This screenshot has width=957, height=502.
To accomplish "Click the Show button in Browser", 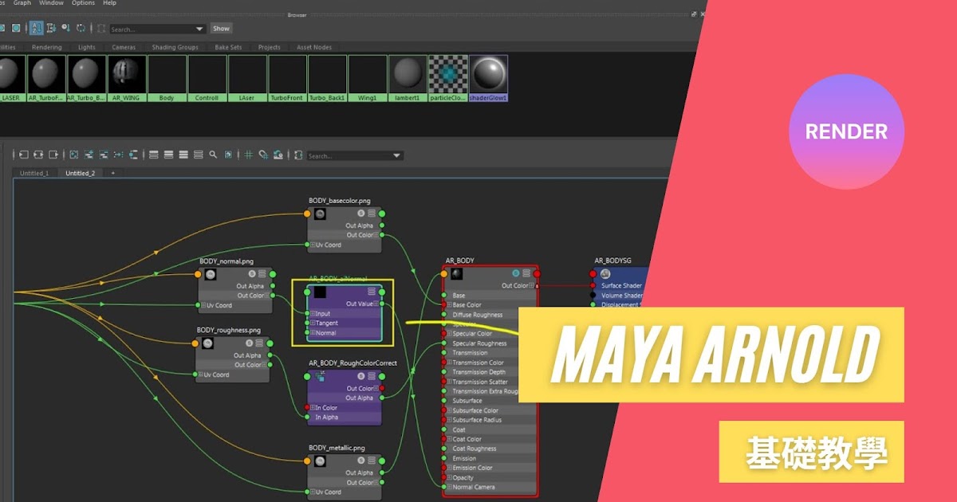I will (x=221, y=29).
